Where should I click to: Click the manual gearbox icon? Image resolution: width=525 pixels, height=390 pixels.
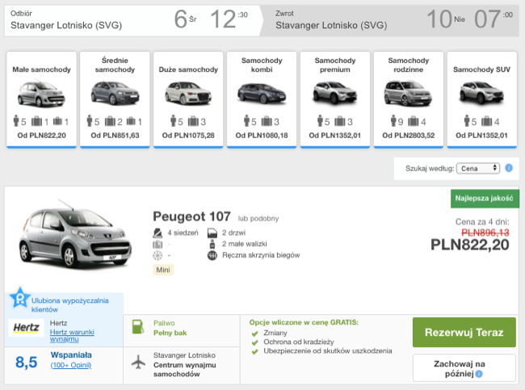coord(212,255)
